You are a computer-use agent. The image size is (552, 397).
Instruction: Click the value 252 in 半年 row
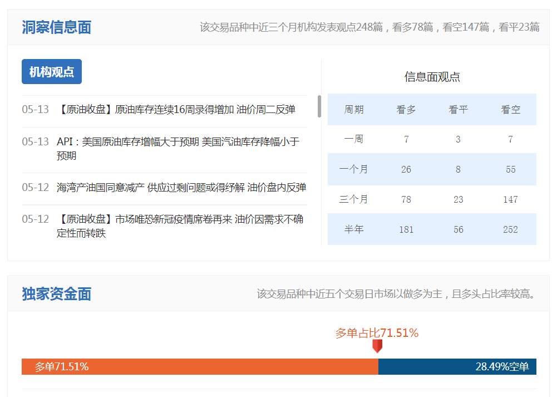coord(510,229)
